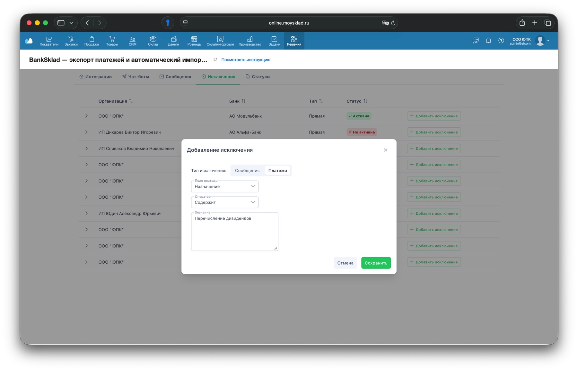Expand ИП Юдин Александр Юрьевич row
The width and height of the screenshot is (578, 371).
[x=86, y=213]
